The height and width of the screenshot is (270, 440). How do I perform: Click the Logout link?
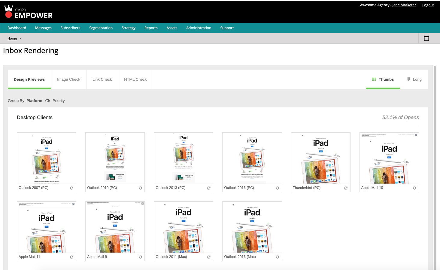[x=428, y=5]
